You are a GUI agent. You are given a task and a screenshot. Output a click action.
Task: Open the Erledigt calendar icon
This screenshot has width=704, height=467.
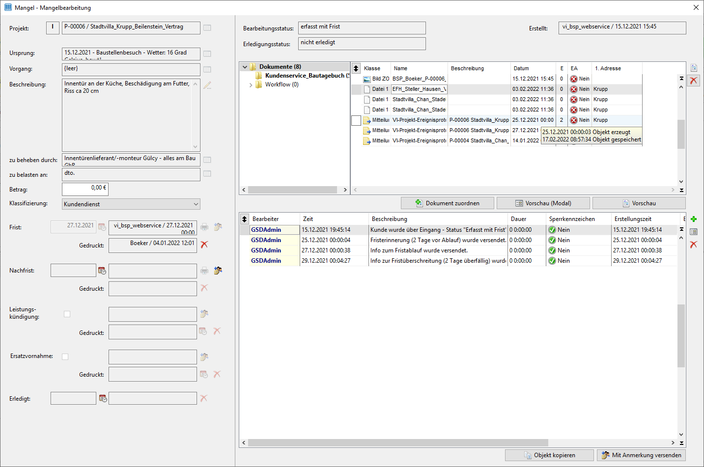[x=103, y=398]
